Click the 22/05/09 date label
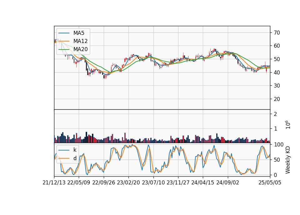The height and width of the screenshot is (215, 300). pos(79,183)
